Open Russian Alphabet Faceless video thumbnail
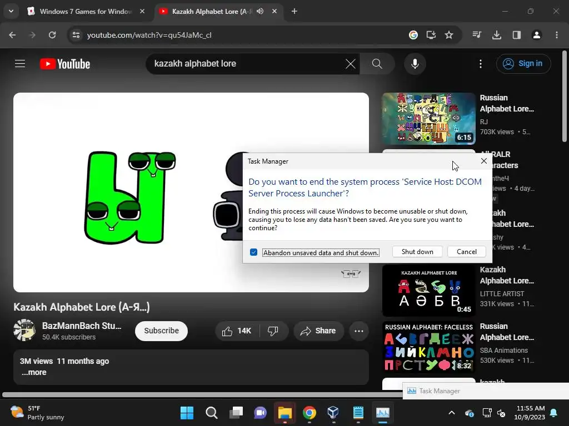The height and width of the screenshot is (426, 569). pos(428,347)
